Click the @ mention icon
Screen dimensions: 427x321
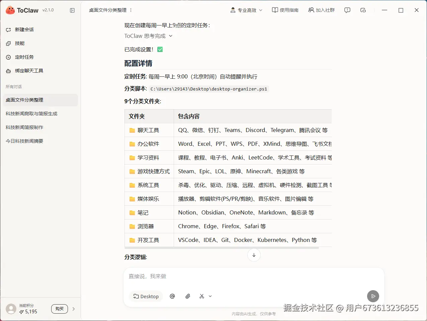click(172, 296)
